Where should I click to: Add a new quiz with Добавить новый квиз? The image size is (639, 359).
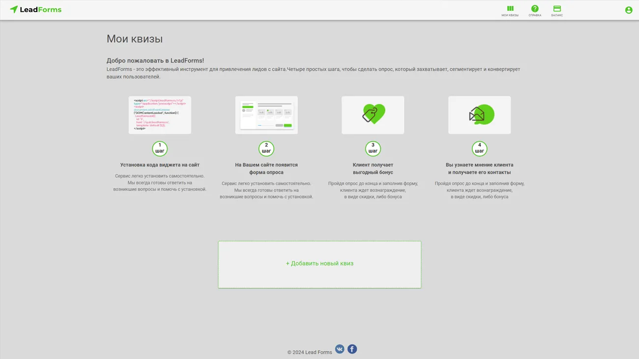[x=319, y=264]
